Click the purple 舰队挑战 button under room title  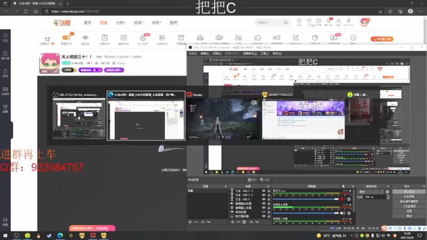tap(90, 70)
